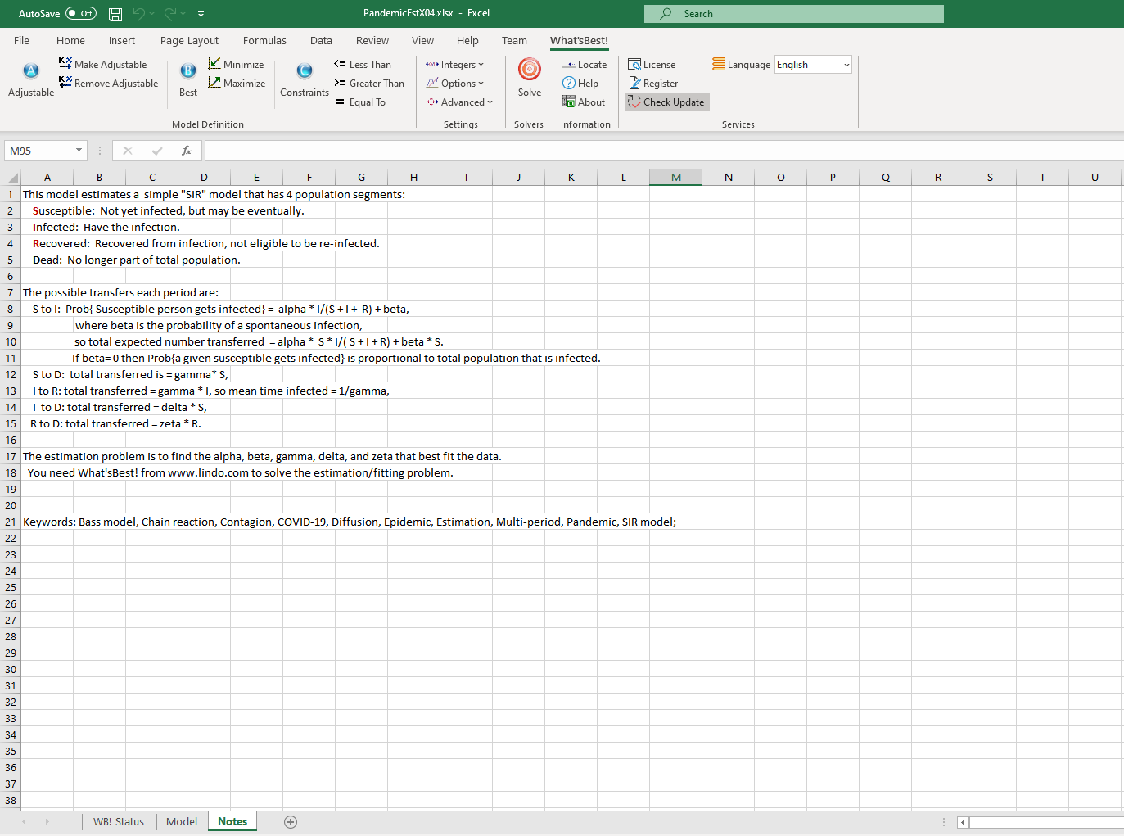Click the Check Update button
The height and width of the screenshot is (836, 1124).
[x=667, y=102]
